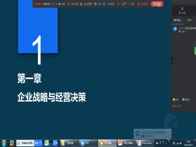This screenshot has width=196, height=147.
Task: Click the network signal icon in toolbar
Action: tap(53, 4)
